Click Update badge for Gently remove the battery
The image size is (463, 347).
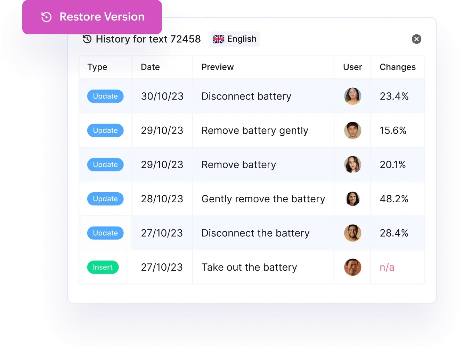pos(105,199)
